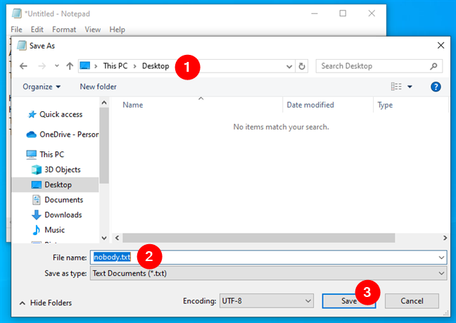Screen dimensions: 456x323
Task: Open Documents folder in sidebar
Action: (x=64, y=200)
